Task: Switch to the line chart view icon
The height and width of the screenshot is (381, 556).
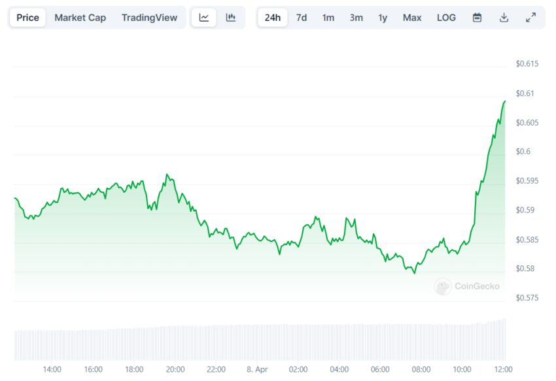Action: coord(204,18)
